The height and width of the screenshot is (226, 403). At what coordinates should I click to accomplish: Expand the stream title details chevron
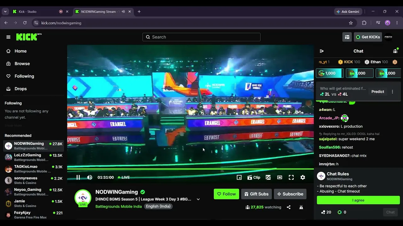tap(198, 199)
